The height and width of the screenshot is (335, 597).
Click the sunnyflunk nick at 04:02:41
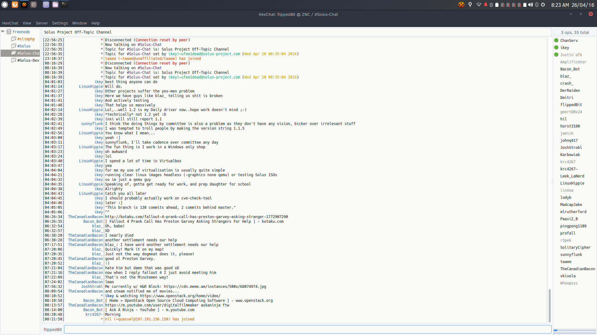(92, 124)
